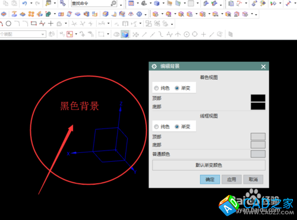This screenshot has height=220, width=297.
Task: Click 确定 to confirm background
Action: pos(210,180)
